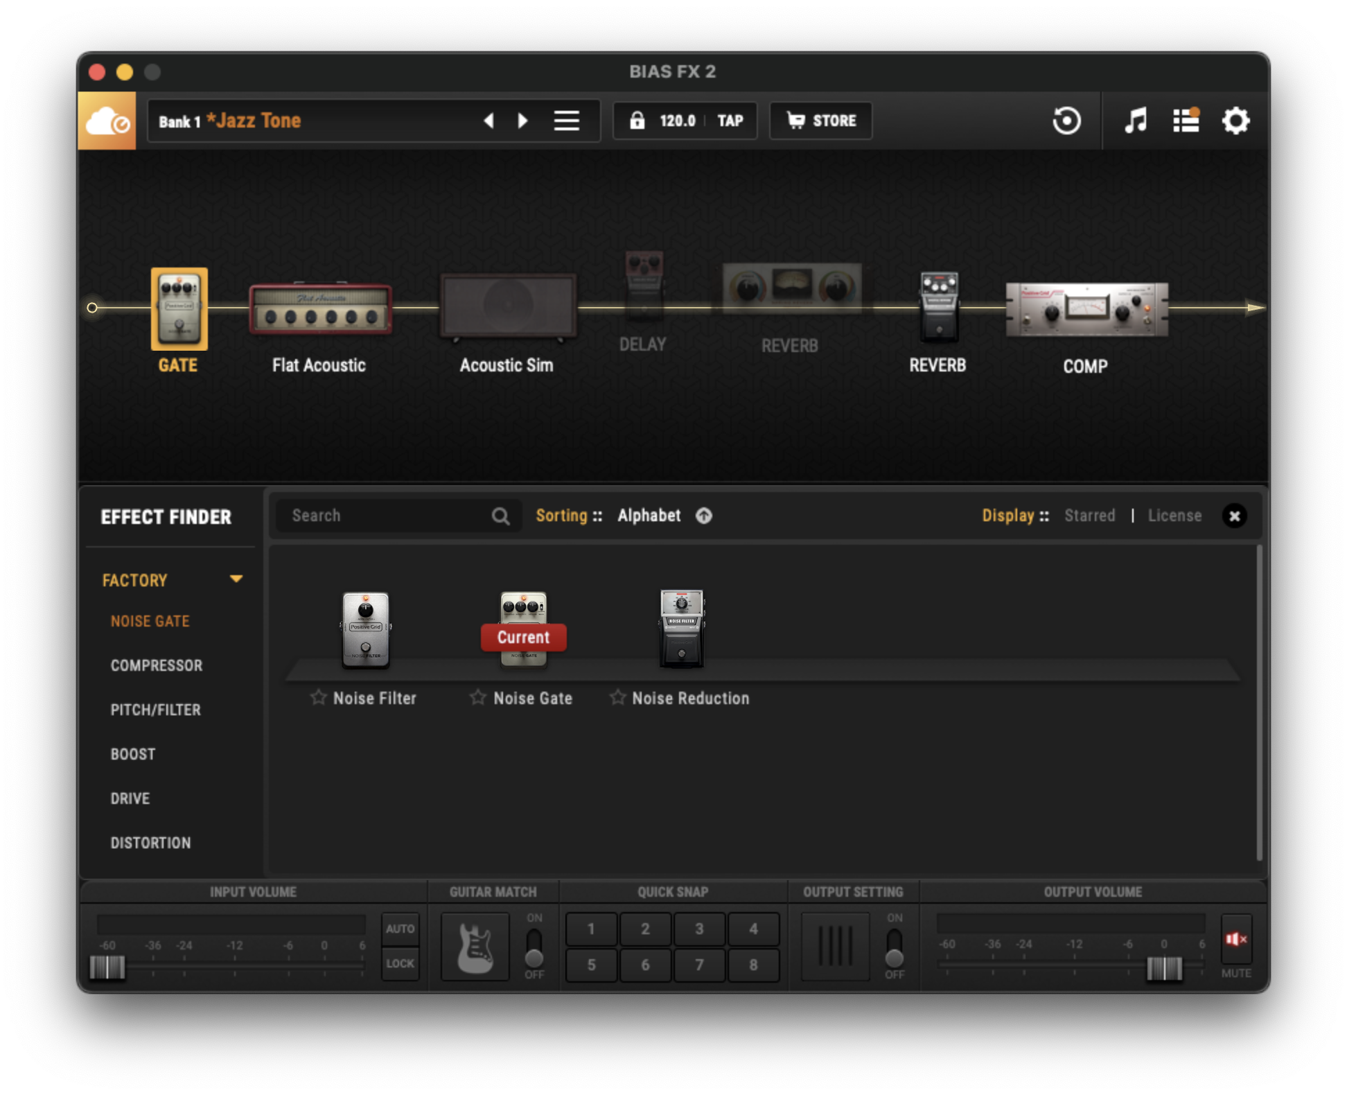Screen dimensions: 1347x1095
Task: Click the effect list scrollbar
Action: pos(1259,703)
